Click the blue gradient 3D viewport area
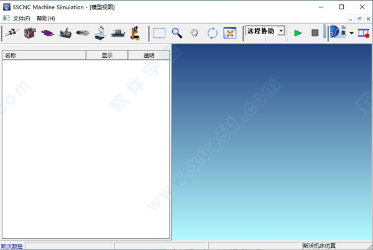 pyautogui.click(x=272, y=143)
